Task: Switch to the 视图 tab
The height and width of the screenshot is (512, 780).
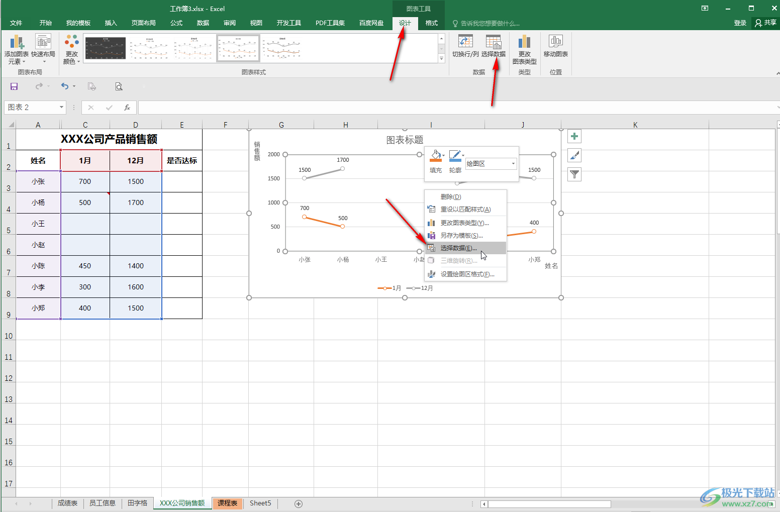Action: [x=256, y=23]
